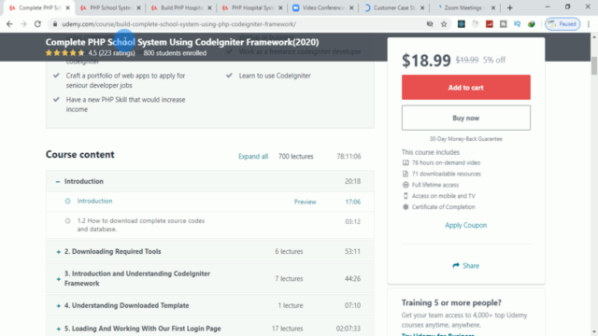Click 'Full lifetime access' text
Viewport: 598px width, 336px height.
click(x=435, y=185)
